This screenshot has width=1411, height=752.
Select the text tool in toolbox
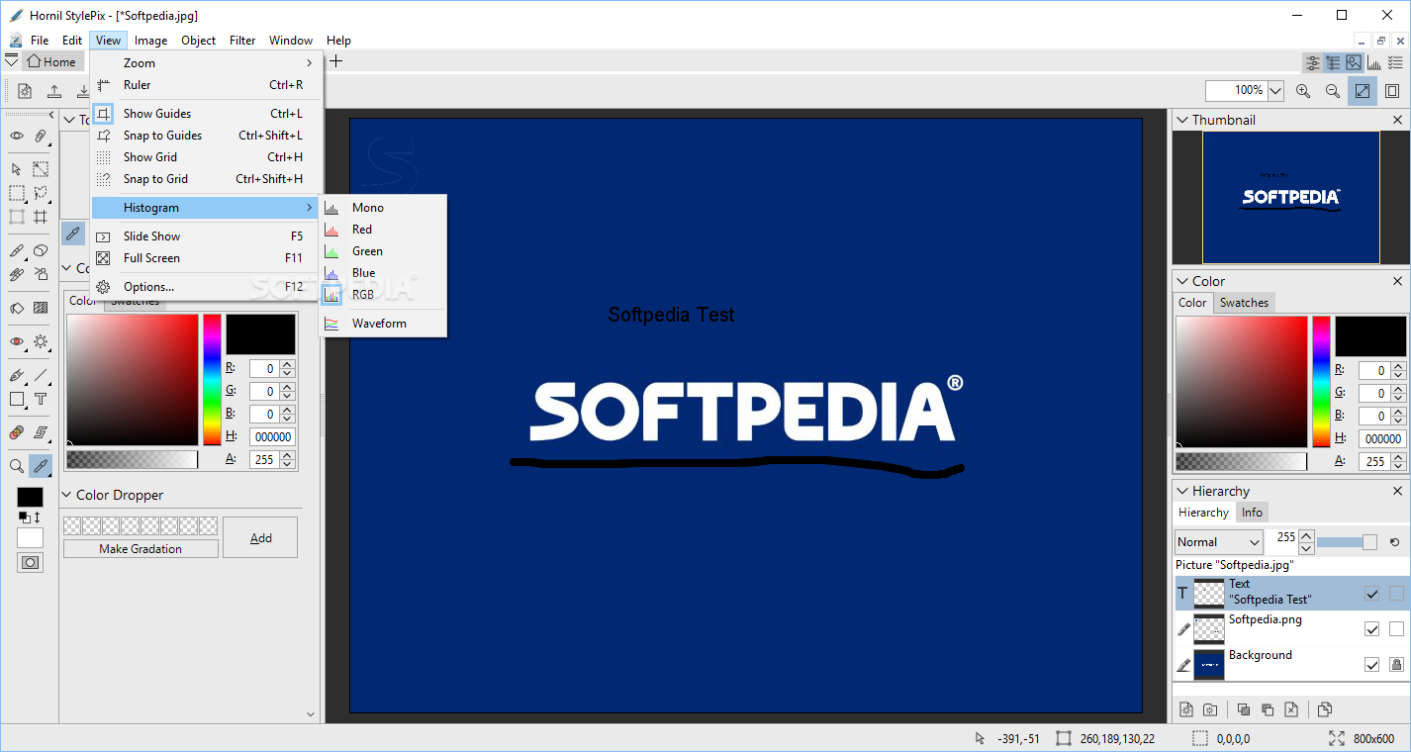(41, 399)
